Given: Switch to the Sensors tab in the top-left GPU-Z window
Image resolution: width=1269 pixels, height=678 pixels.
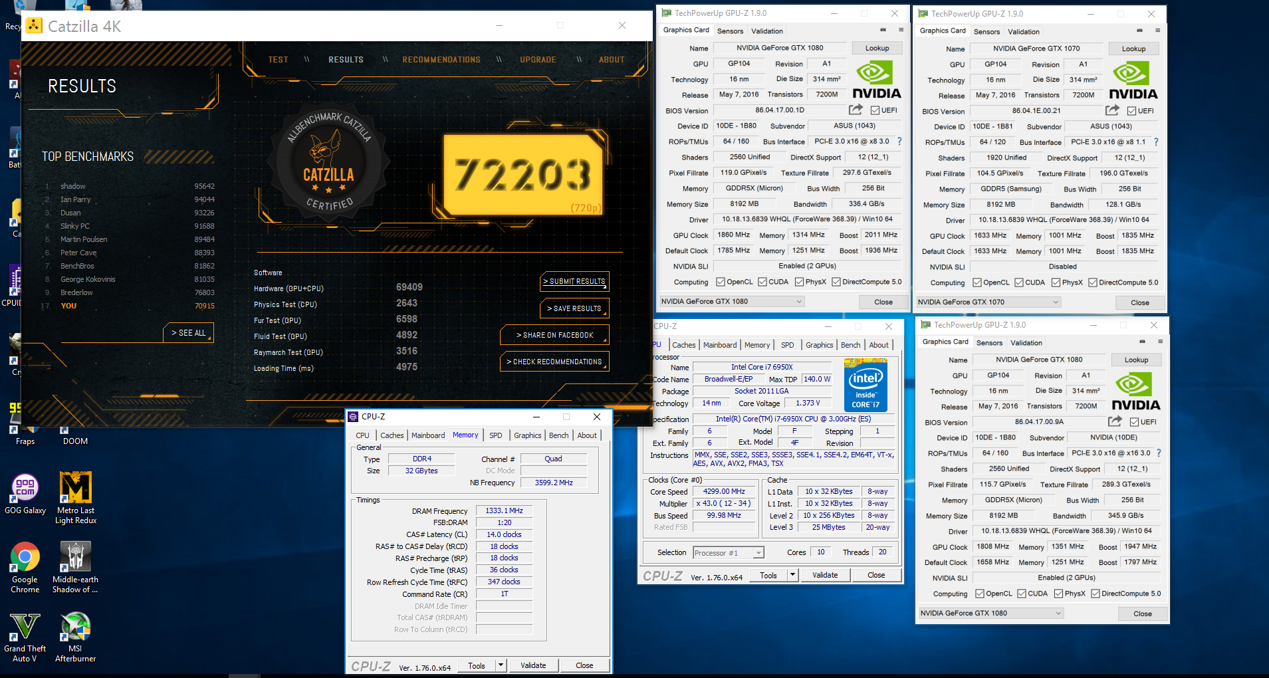Looking at the screenshot, I should pos(730,31).
